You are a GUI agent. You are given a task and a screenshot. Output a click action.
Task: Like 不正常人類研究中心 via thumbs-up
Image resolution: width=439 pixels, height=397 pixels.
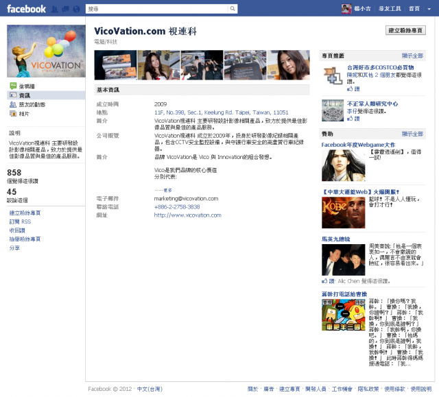coord(353,119)
